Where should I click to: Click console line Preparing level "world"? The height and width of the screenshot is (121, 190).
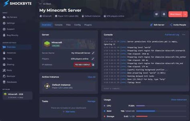[x=139, y=47]
